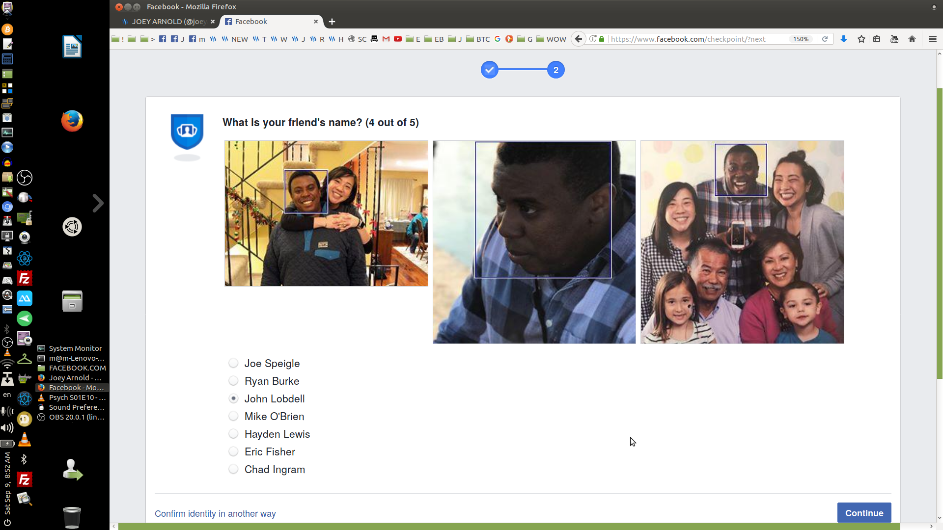
Task: Open the battery status indicator
Action: pos(7,444)
